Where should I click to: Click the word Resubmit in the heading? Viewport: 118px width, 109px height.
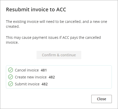(x=18, y=10)
